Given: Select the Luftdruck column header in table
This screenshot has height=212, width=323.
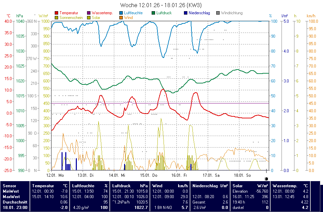Looking at the screenshot, I should click(x=121, y=186).
